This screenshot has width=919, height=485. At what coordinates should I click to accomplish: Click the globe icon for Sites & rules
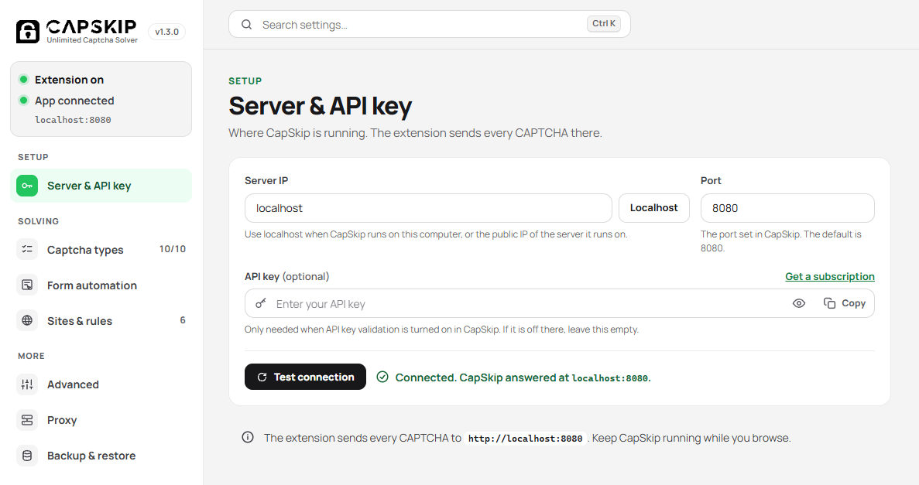click(27, 320)
